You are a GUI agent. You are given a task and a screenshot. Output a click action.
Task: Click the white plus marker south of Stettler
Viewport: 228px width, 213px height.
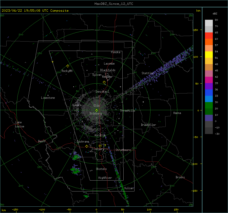click(x=143, y=102)
